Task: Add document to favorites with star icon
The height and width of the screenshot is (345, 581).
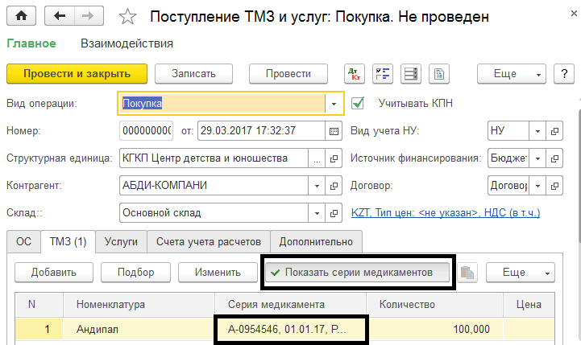Action: [127, 16]
